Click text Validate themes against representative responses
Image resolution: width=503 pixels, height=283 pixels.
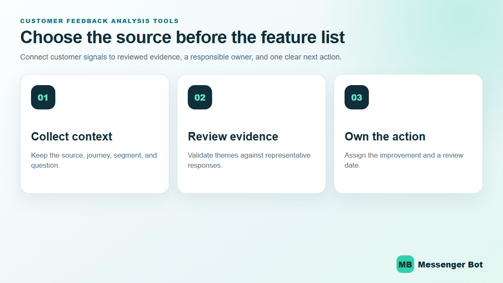(249, 160)
